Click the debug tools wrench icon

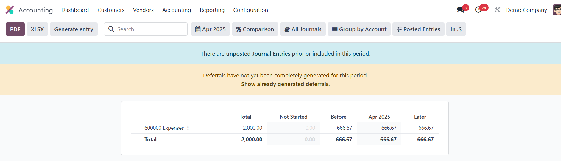pos(497,10)
